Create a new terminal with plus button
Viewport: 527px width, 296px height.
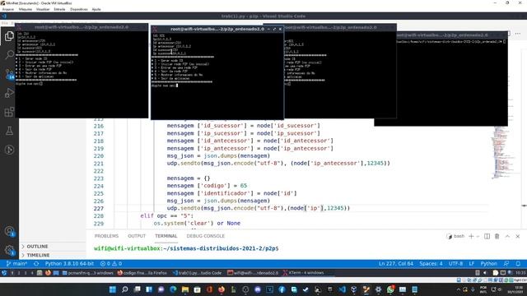click(471, 236)
